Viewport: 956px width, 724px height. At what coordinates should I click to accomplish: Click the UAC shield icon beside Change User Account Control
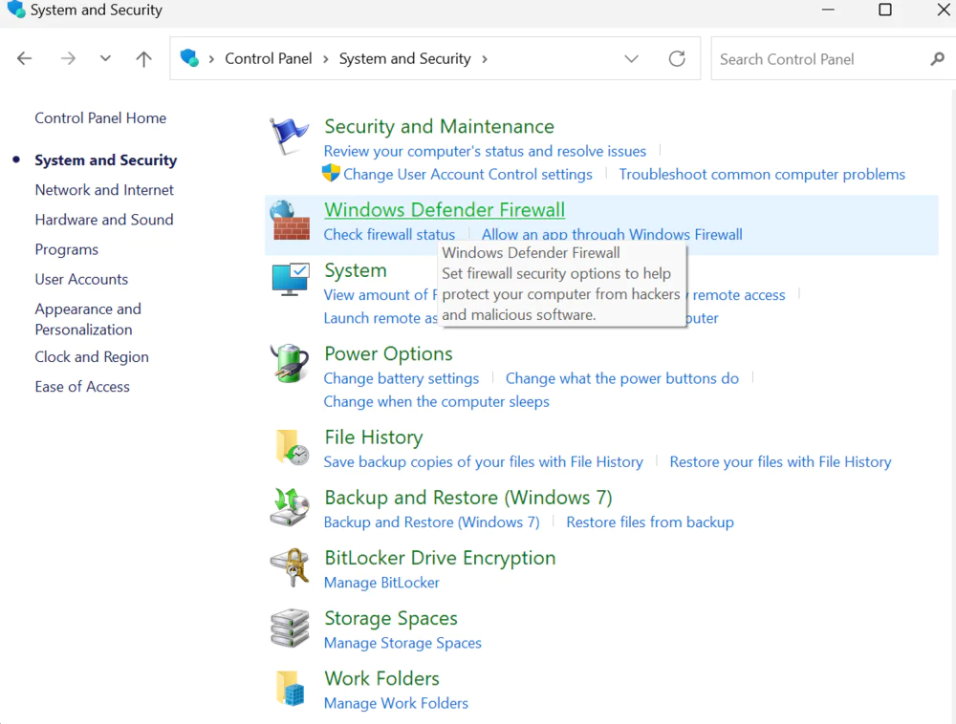coord(331,173)
